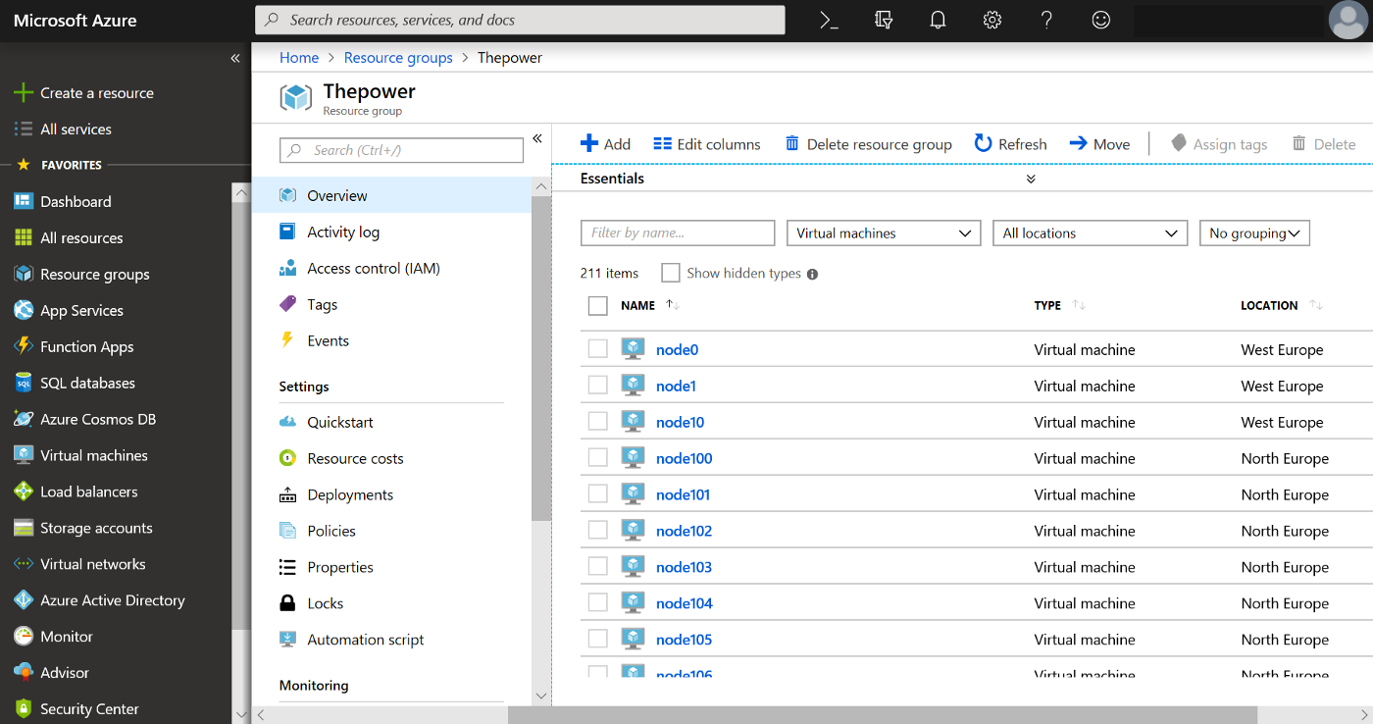Click the Monitor gauge icon
This screenshot has height=724, width=1373.
24,637
